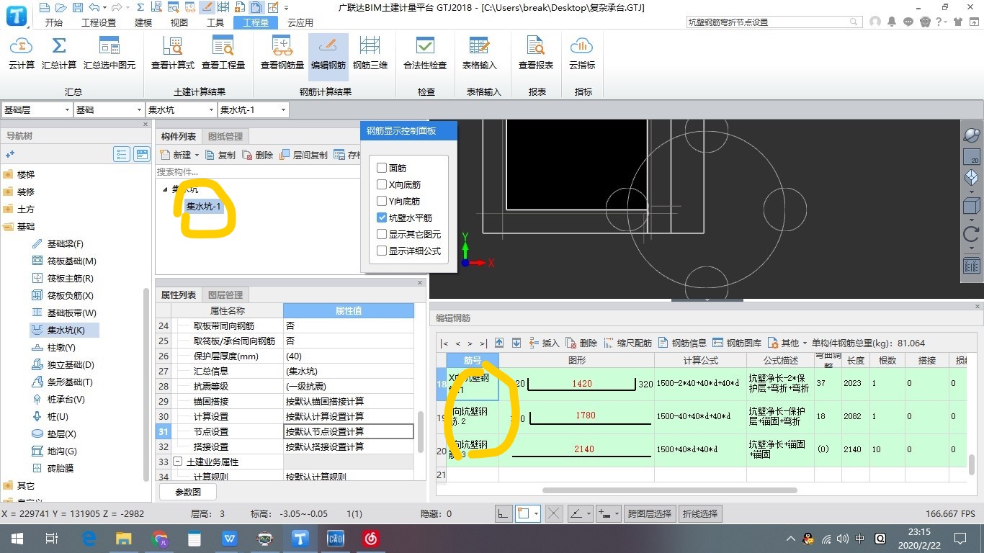Click the 2D view icon on right toolbar
984x553 pixels.
click(972, 156)
